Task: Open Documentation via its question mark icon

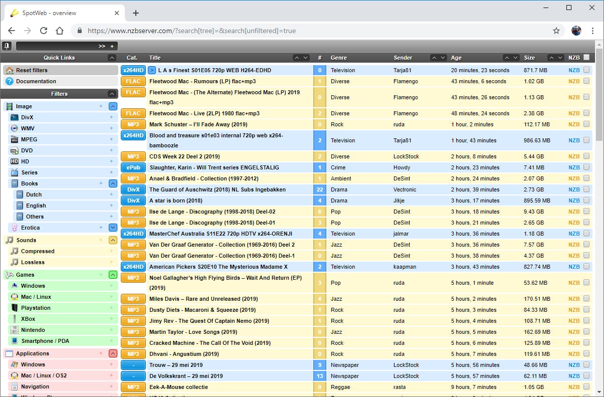Action: pos(10,81)
